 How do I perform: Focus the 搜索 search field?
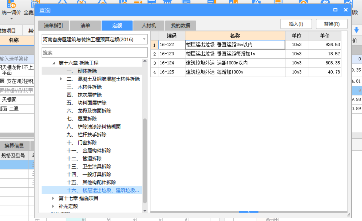[x=94, y=53]
